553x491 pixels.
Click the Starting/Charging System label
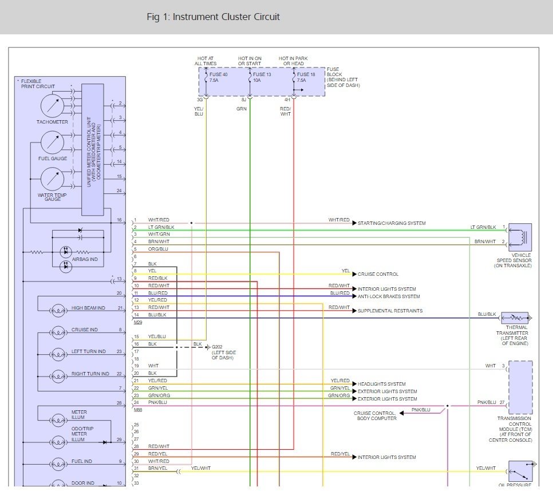tap(392, 223)
